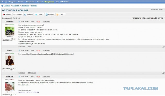
Task: Share topic on Facebook
Action: (29, 14)
